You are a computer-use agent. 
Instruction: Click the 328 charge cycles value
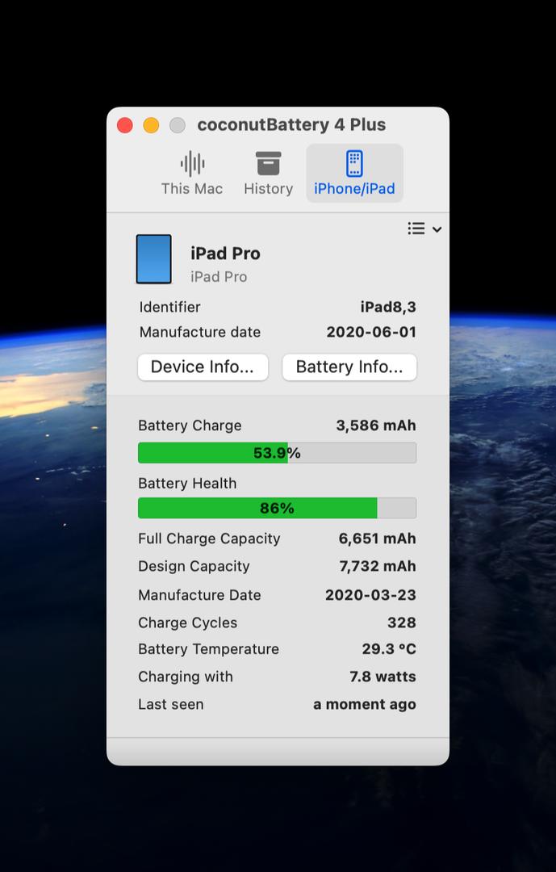coord(401,623)
